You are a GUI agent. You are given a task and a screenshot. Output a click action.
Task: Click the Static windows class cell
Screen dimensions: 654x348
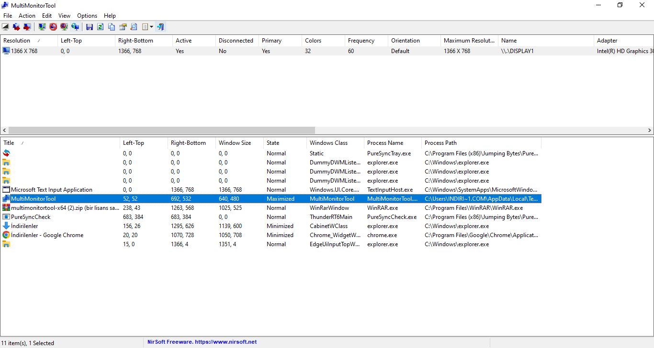coord(317,153)
